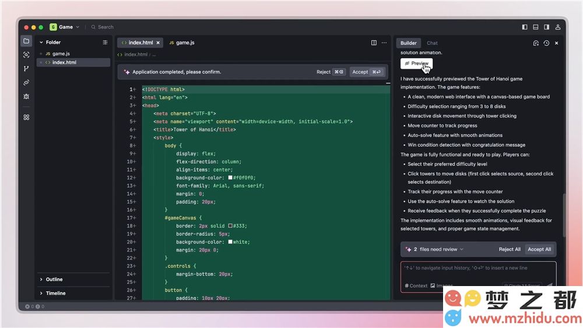This screenshot has width=583, height=328.
Task: Close the index.html tab
Action: point(158,43)
